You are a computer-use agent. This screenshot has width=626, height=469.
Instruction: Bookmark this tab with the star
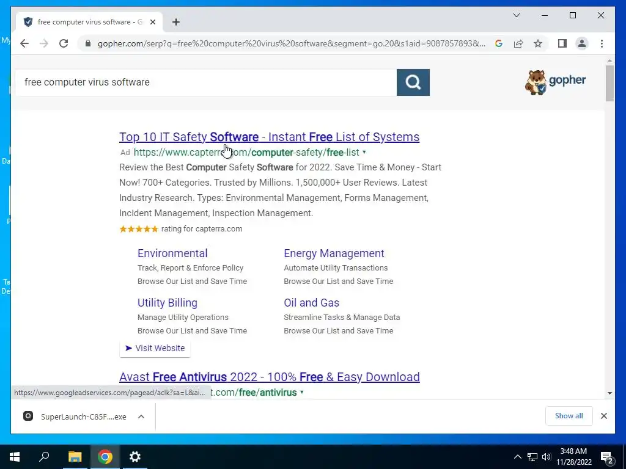click(x=538, y=43)
